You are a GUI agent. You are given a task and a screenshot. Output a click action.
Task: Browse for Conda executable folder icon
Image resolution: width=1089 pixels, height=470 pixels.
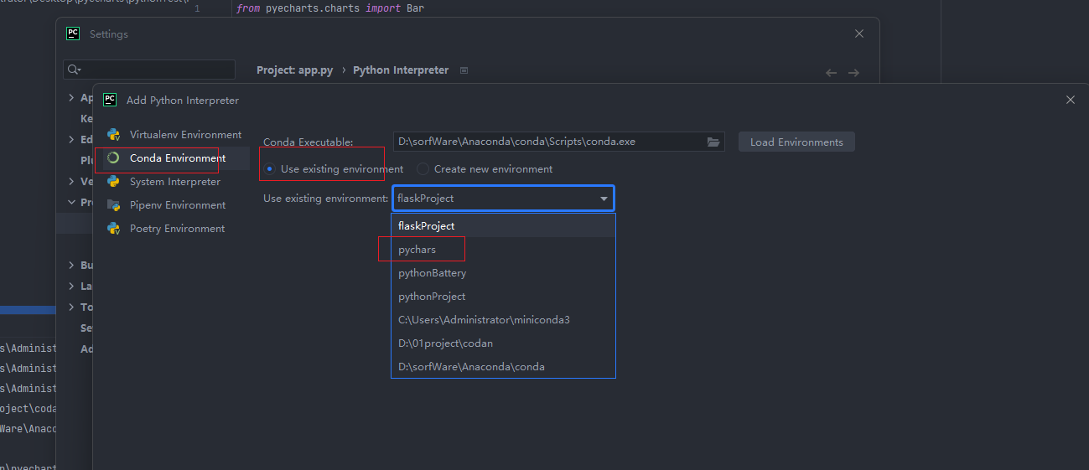[x=713, y=142]
